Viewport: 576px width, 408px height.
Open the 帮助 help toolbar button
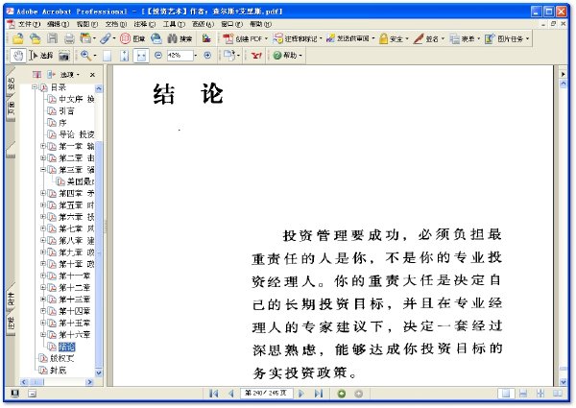coord(288,56)
